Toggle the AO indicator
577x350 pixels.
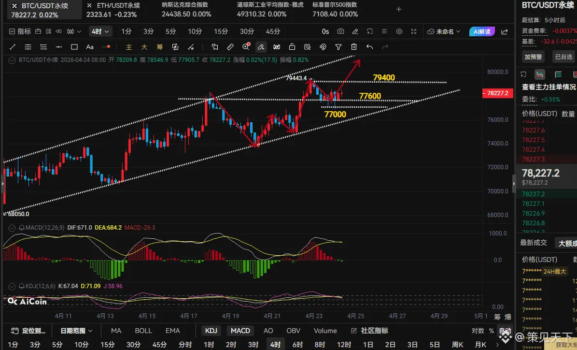point(268,331)
